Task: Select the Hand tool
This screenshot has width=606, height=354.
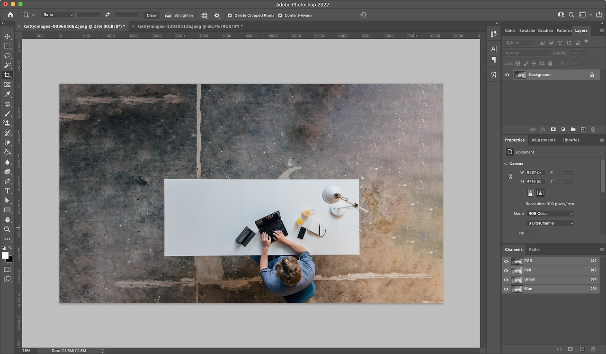Action: click(x=7, y=220)
